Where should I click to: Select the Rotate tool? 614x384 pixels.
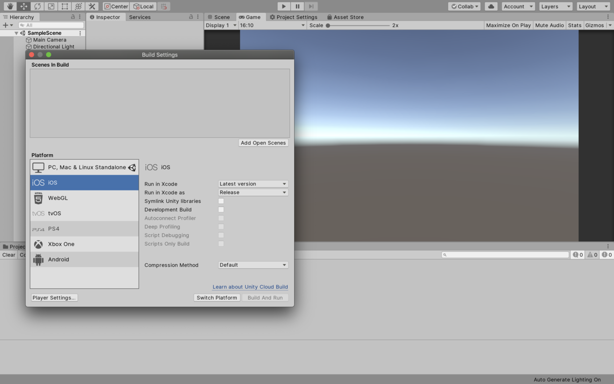[37, 7]
